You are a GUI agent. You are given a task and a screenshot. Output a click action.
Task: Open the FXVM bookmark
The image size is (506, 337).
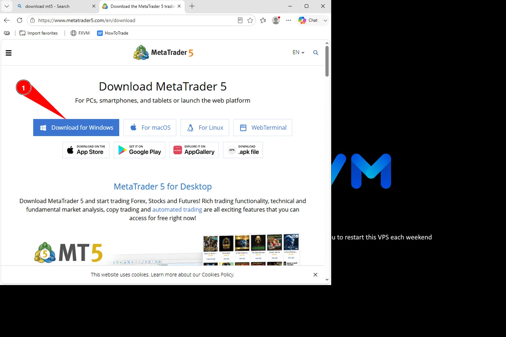[x=80, y=33]
